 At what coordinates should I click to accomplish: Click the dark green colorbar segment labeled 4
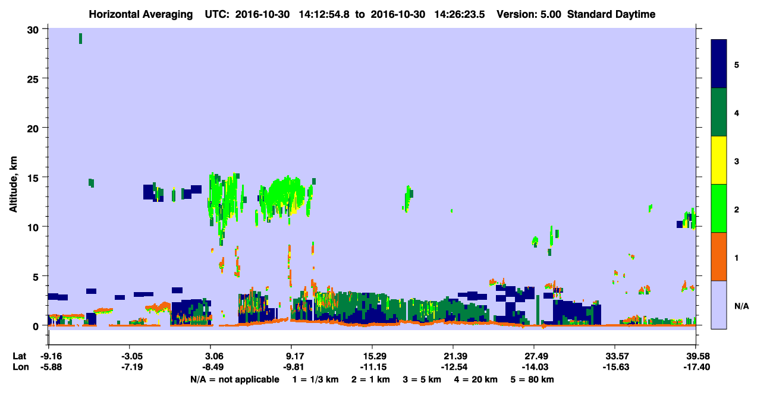click(x=719, y=112)
